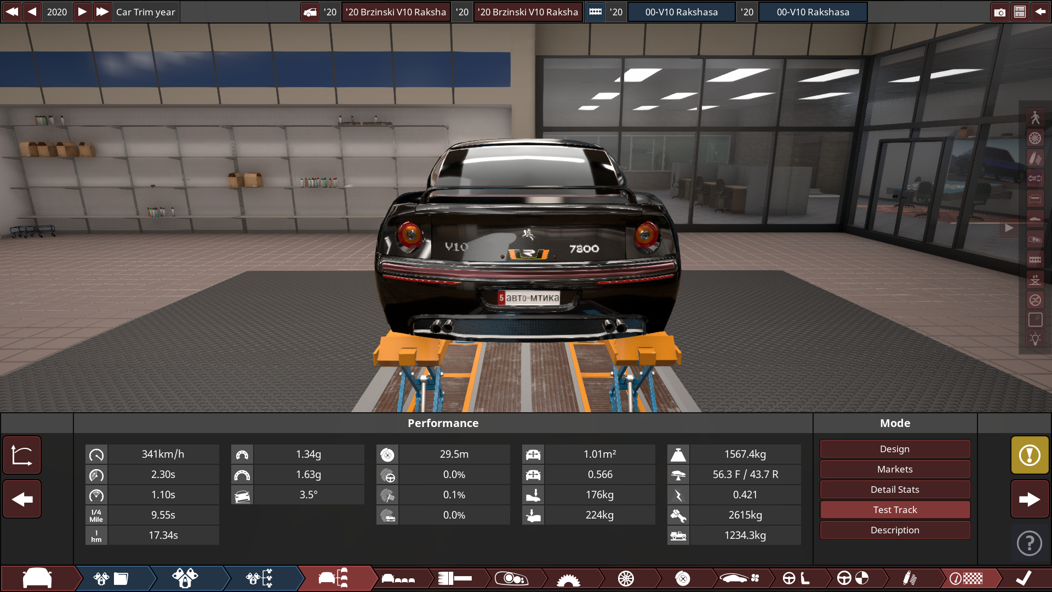Switch to Markets mode
The height and width of the screenshot is (592, 1052).
894,469
